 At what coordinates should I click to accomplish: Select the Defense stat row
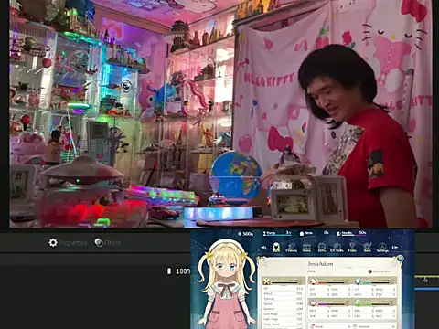[x=283, y=299]
